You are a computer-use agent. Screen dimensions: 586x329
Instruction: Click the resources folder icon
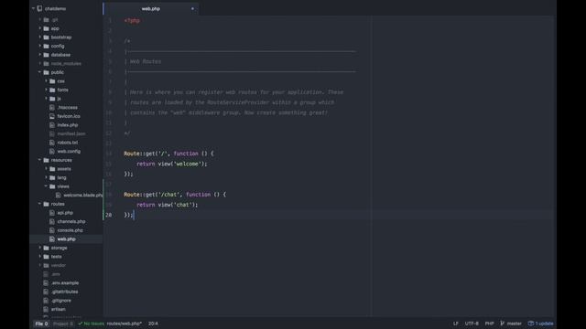tap(46, 160)
